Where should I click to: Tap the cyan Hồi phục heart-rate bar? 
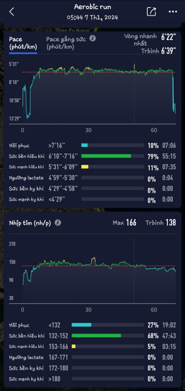(x=82, y=325)
